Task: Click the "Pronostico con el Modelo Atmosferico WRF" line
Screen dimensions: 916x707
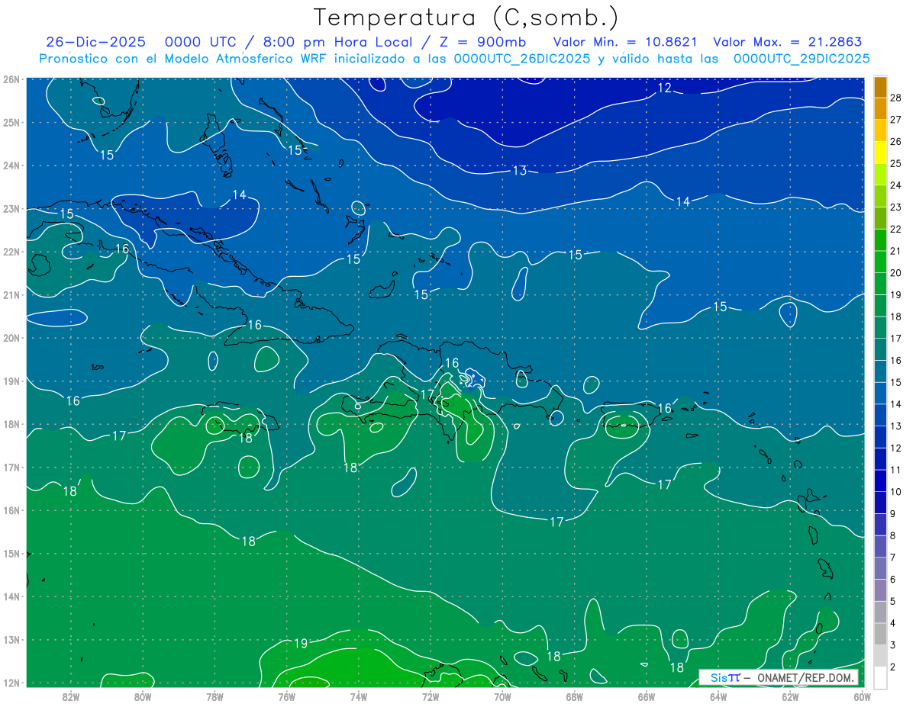Action: click(454, 59)
